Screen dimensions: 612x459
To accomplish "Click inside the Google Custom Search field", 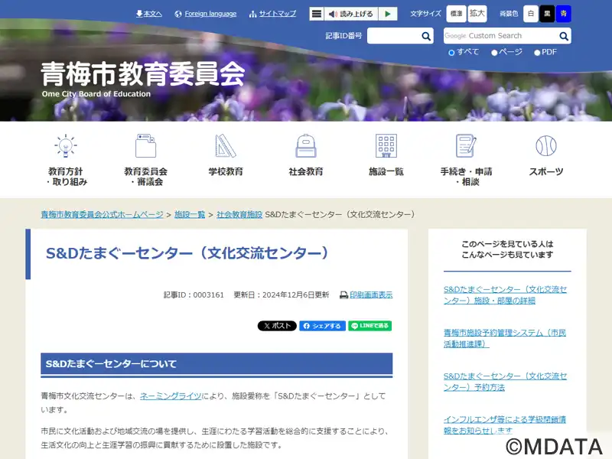I will pos(501,36).
